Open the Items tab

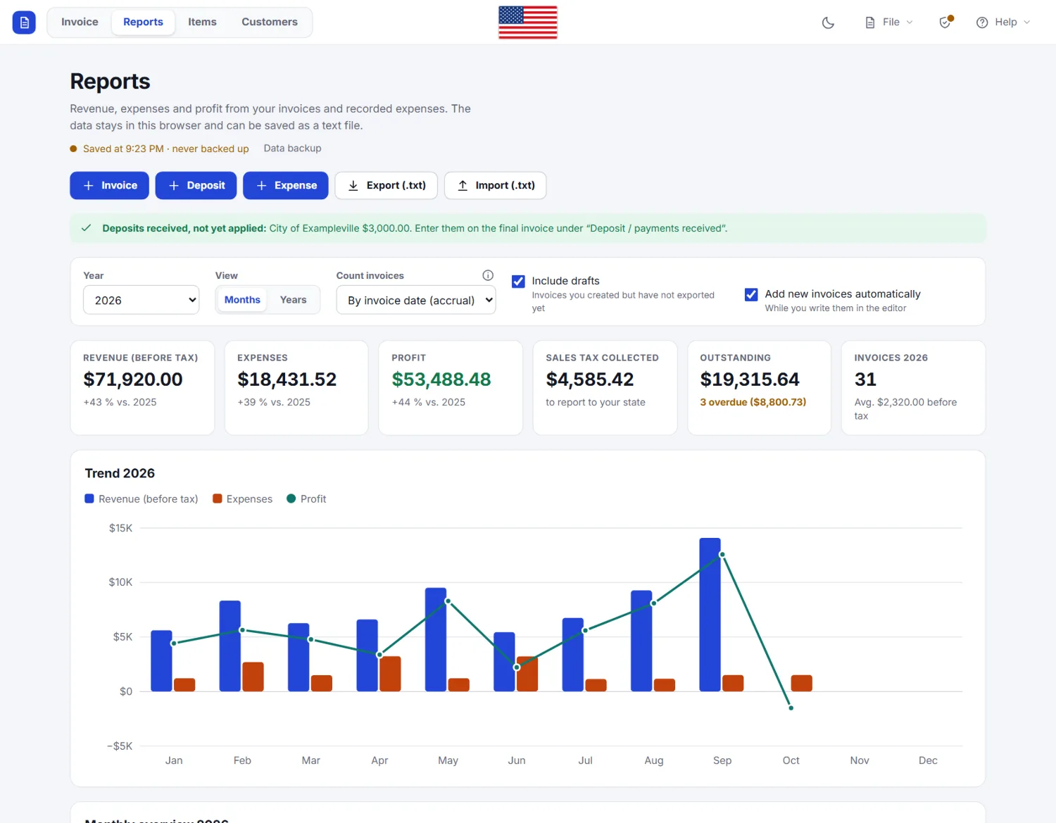[x=202, y=22]
